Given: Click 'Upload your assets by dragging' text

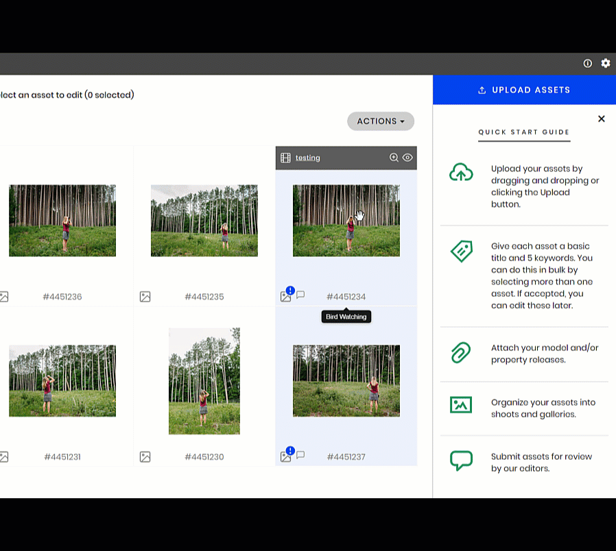Looking at the screenshot, I should 545,186.
